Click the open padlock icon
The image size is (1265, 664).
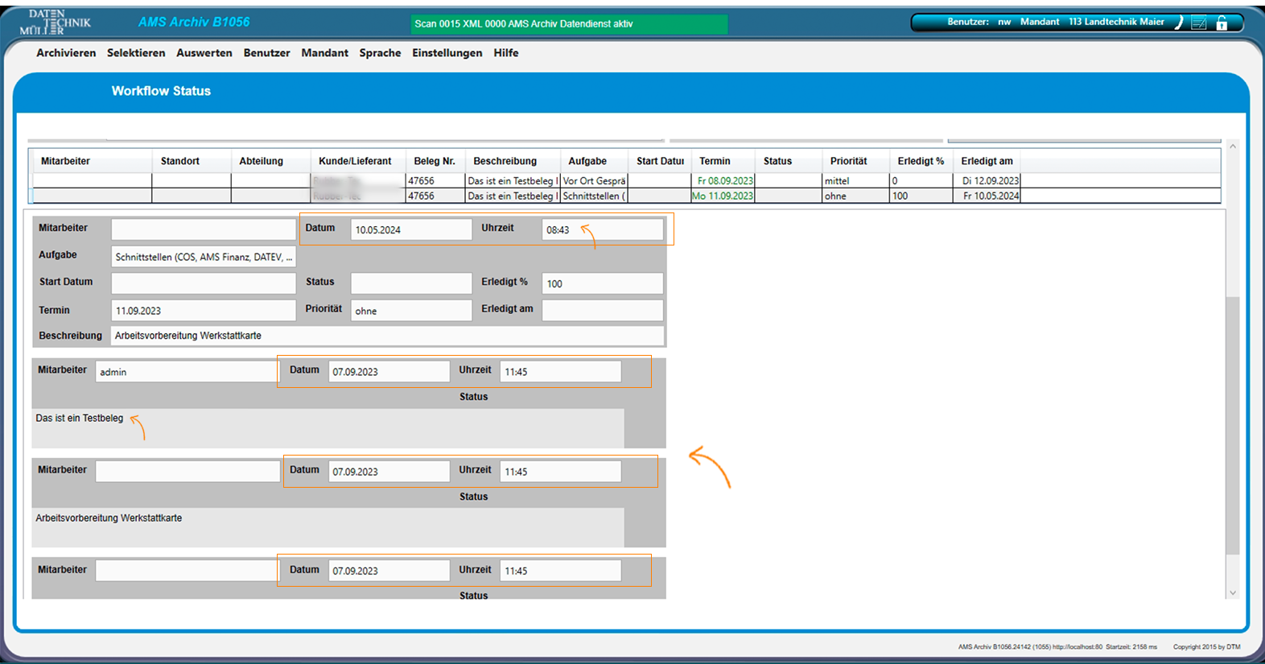click(x=1222, y=23)
